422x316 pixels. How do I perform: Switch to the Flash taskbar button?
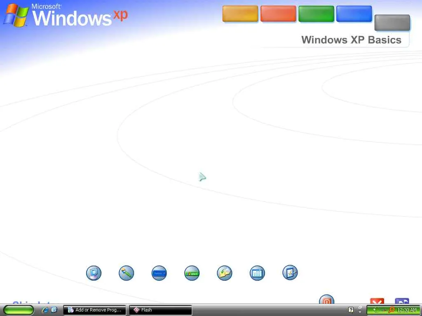pyautogui.click(x=160, y=310)
